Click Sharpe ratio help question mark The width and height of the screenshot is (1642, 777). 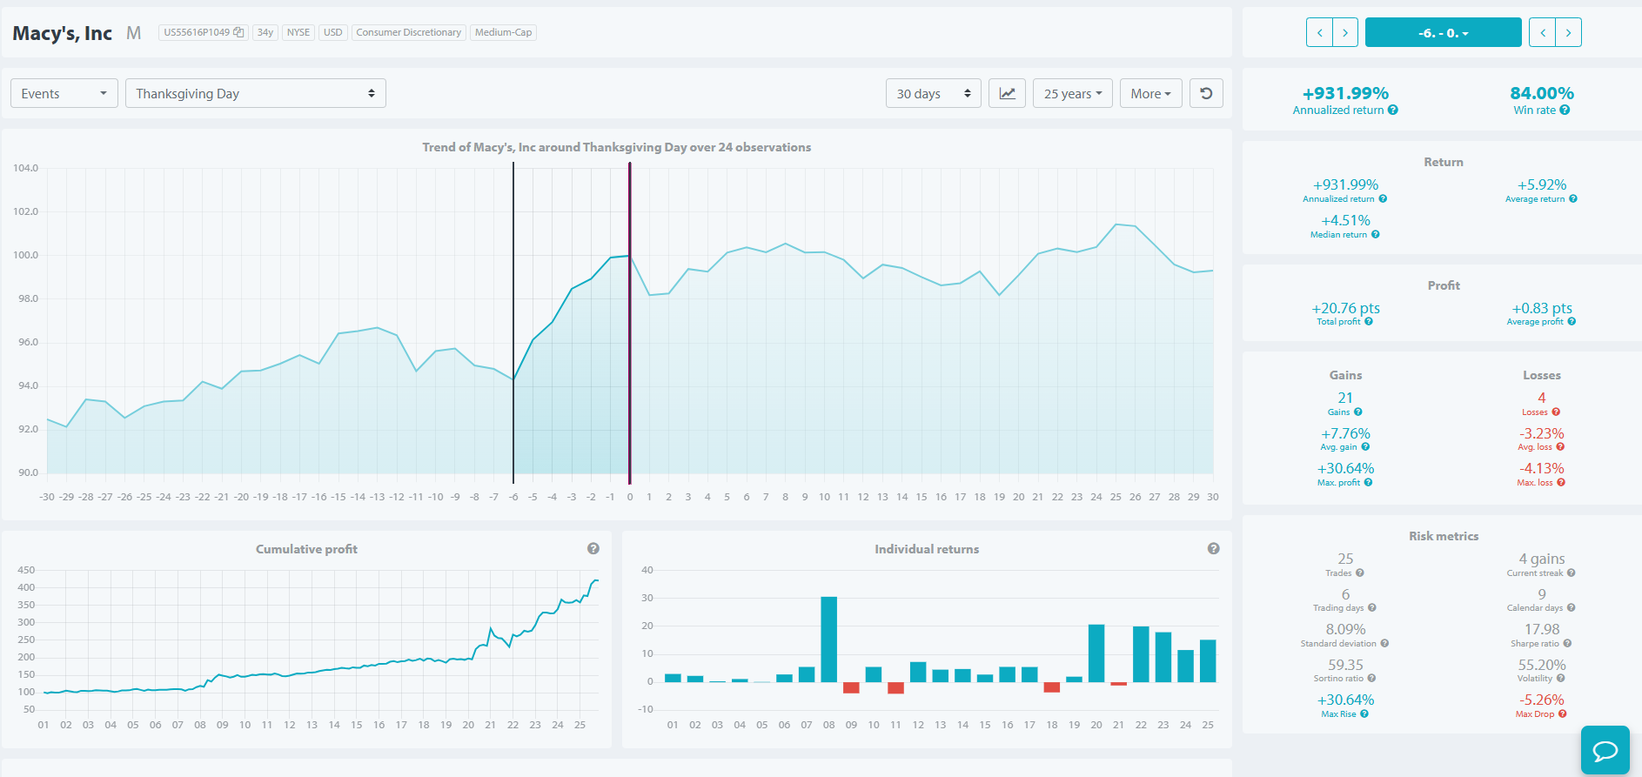(1567, 644)
